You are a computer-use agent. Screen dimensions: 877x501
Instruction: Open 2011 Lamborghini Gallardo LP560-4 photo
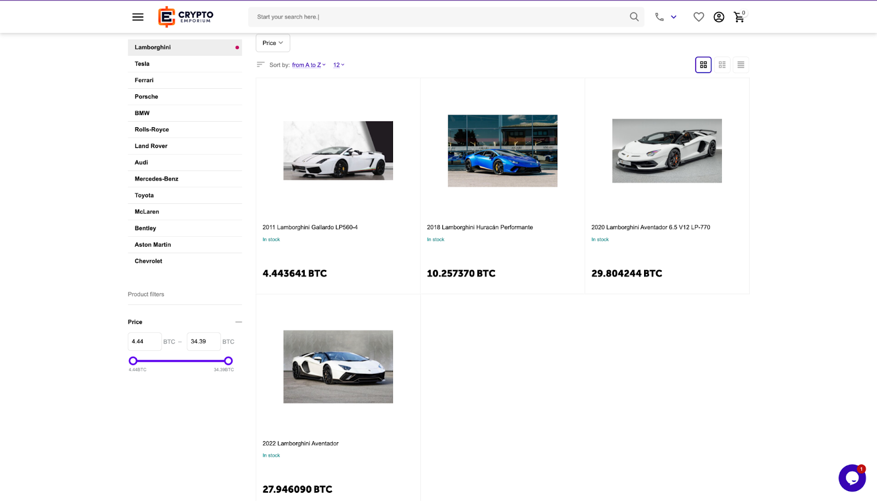(338, 151)
